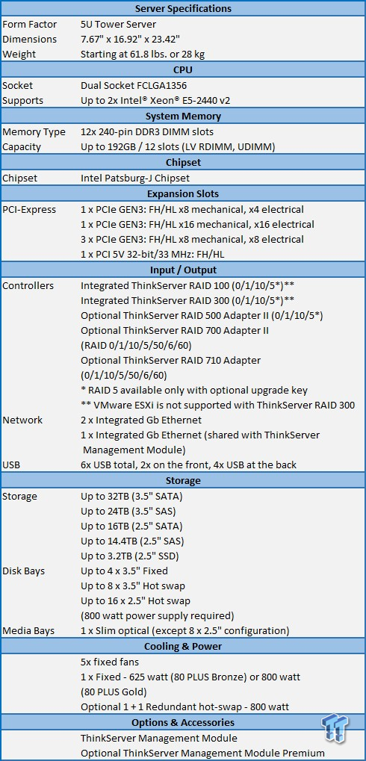Select the Expansion Slots header

(x=183, y=193)
